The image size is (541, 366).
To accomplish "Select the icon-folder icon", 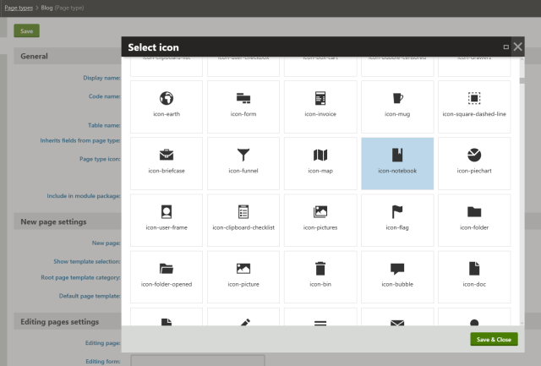I will pyautogui.click(x=474, y=220).
